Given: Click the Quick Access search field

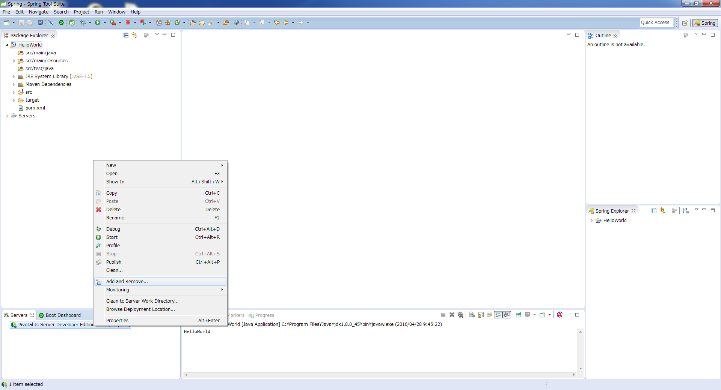Looking at the screenshot, I should [x=655, y=22].
